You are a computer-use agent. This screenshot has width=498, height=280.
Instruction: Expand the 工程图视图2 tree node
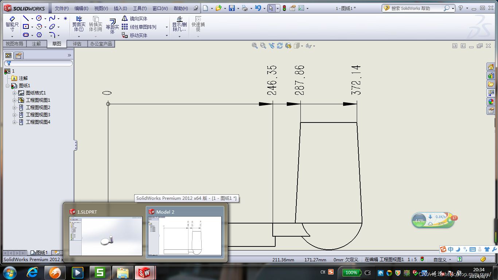pyautogui.click(x=15, y=108)
